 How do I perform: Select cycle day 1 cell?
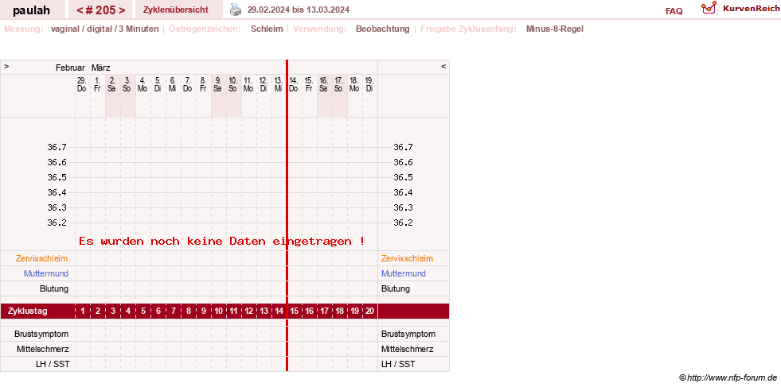coord(83,312)
